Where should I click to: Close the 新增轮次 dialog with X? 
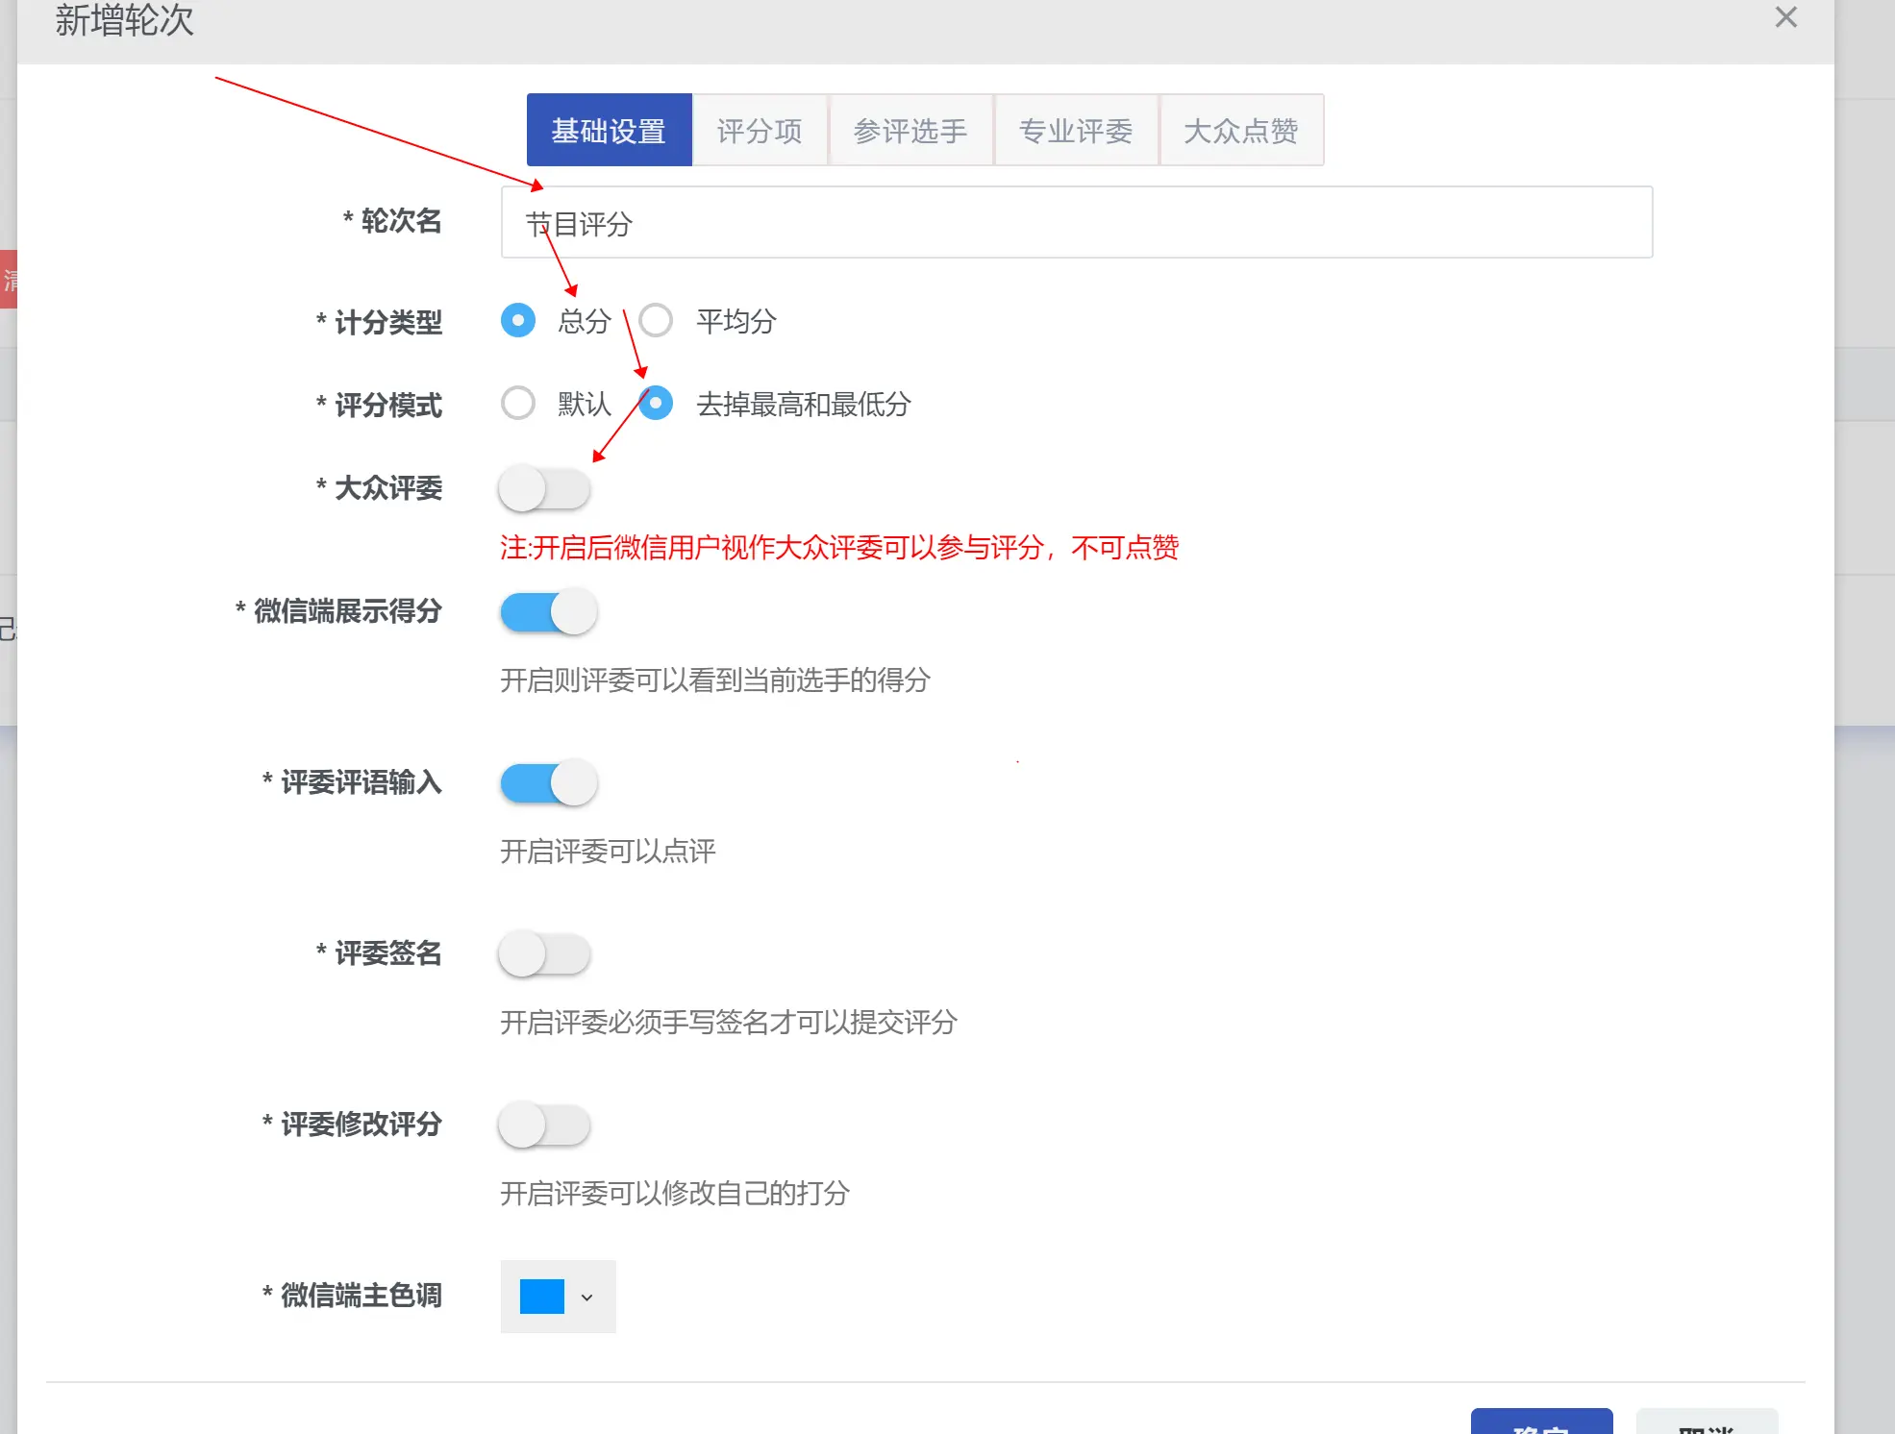pos(1785,18)
